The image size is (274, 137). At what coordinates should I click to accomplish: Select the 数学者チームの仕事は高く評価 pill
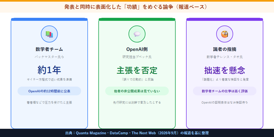[225, 91]
